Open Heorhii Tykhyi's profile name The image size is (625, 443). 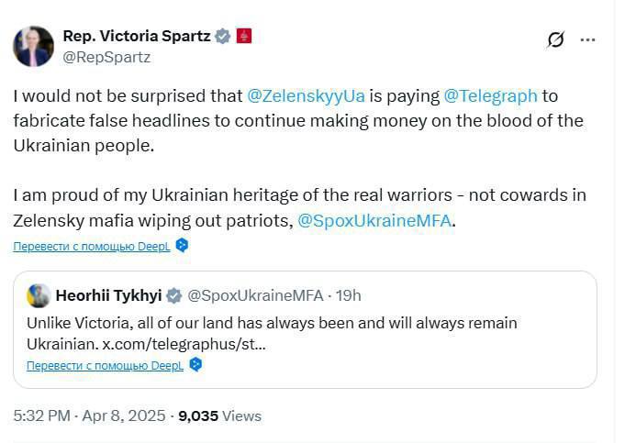(108, 295)
